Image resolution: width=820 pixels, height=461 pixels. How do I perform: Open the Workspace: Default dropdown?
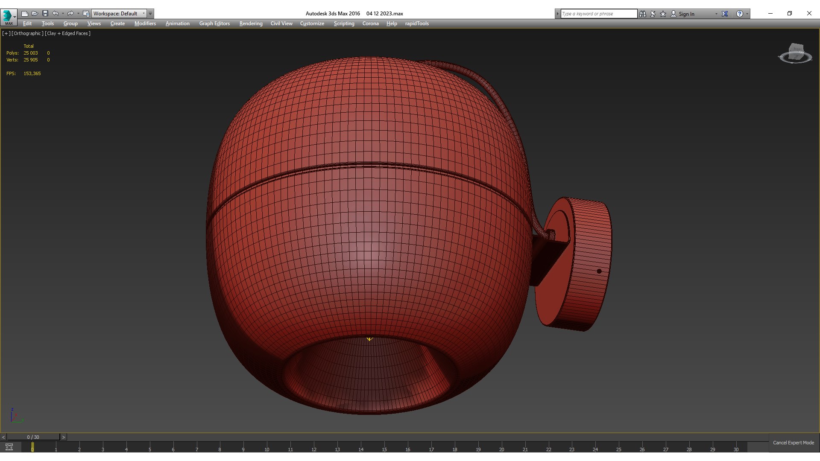pos(119,14)
